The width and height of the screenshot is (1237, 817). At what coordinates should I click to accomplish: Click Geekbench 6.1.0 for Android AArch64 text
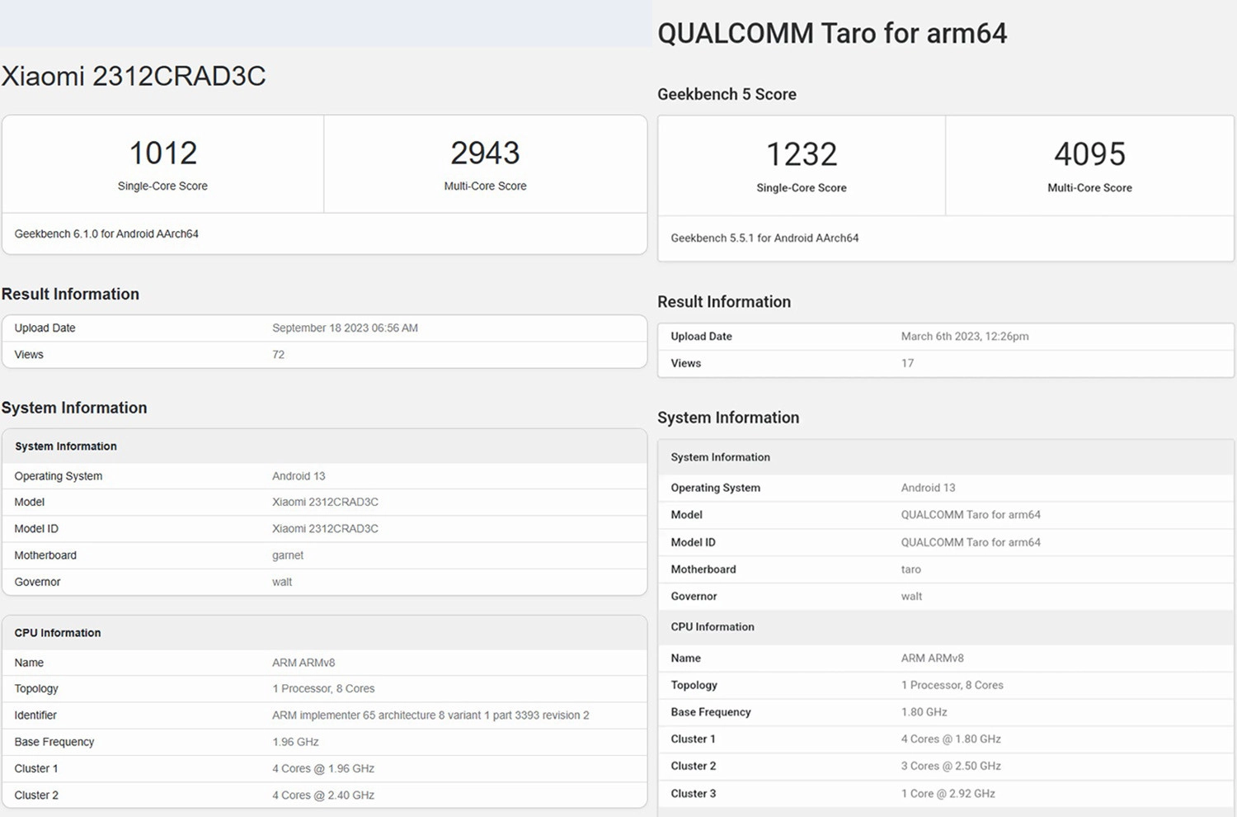(x=106, y=234)
